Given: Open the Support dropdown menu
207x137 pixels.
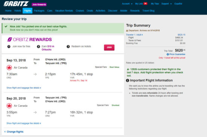Looking at the screenshot, I should [166, 4].
